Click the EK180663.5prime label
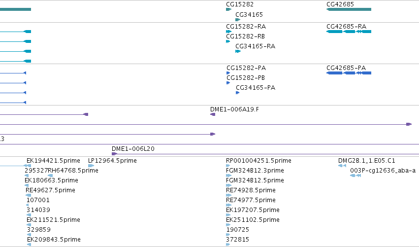This screenshot has height=247, width=419. [x=51, y=180]
